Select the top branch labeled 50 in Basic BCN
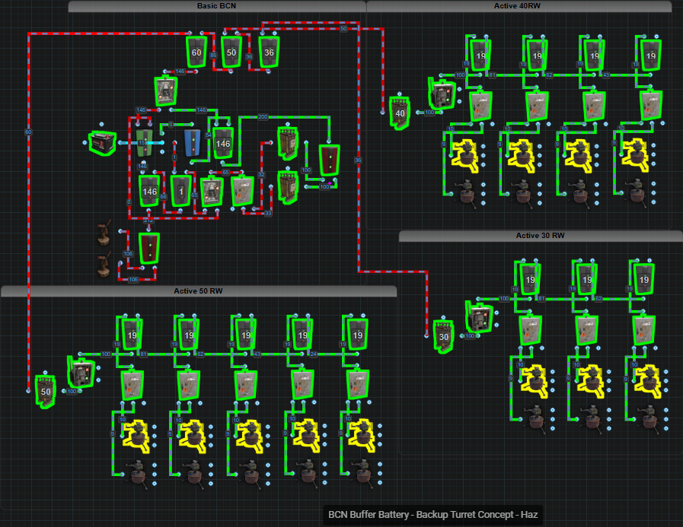683x527 pixels. [231, 52]
